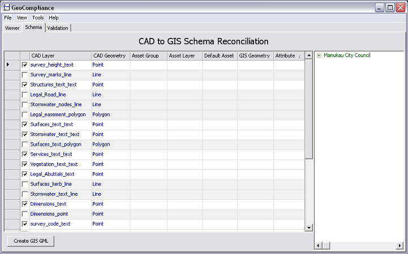Select the survey_height_text layer name

pos(52,65)
